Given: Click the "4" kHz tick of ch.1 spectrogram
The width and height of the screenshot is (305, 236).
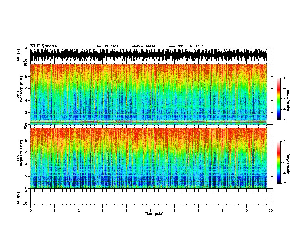Looking at the screenshot, I should pyautogui.click(x=27, y=101).
